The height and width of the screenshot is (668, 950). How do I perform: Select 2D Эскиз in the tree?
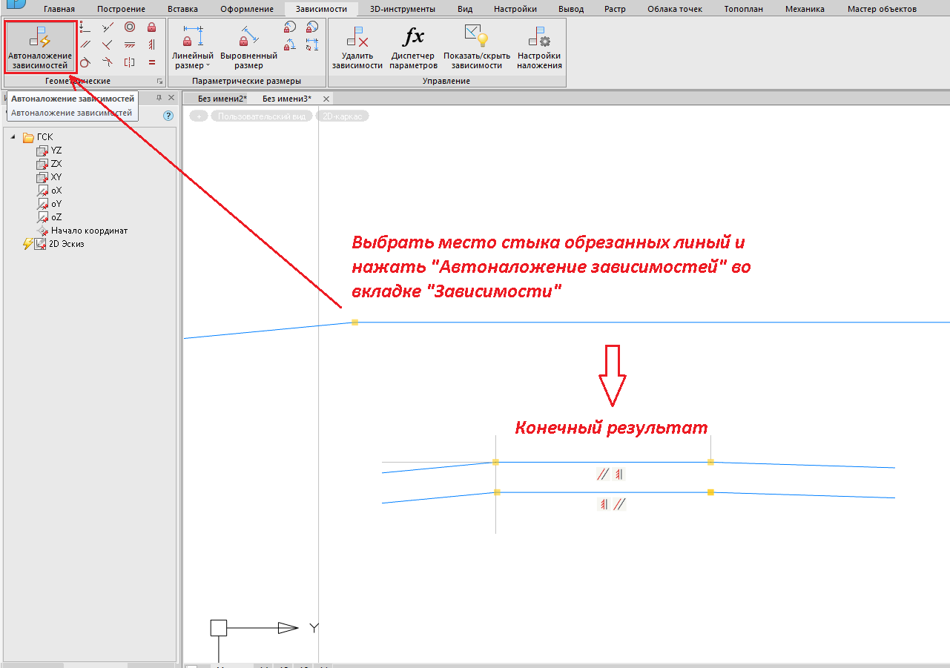[x=67, y=244]
